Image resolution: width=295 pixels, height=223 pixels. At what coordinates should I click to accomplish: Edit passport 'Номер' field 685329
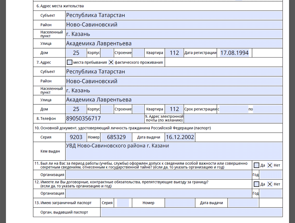116,137
